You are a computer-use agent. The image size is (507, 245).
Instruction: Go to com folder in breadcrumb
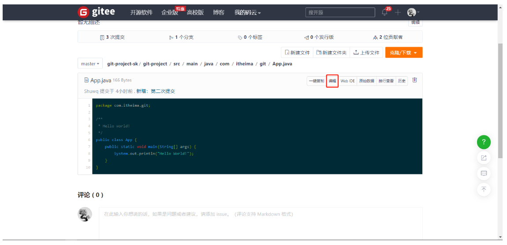click(224, 64)
